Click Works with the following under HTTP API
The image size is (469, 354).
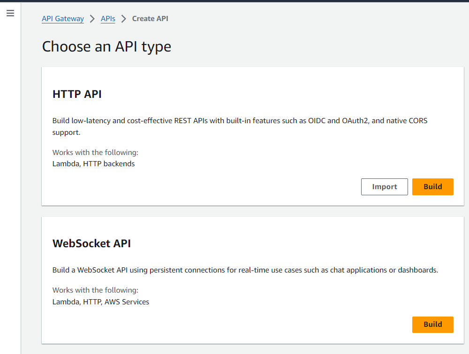95,153
